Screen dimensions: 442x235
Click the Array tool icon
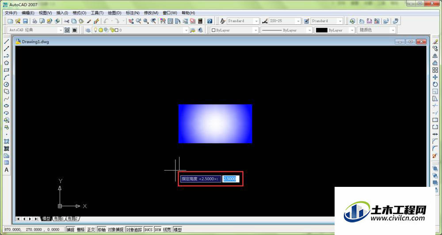pyautogui.click(x=435, y=70)
